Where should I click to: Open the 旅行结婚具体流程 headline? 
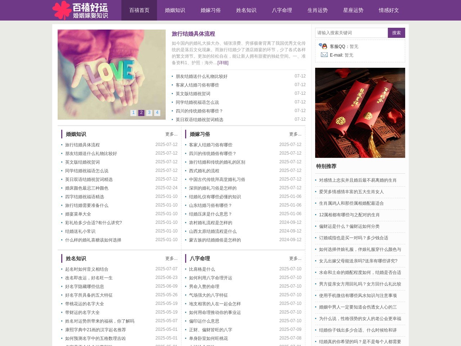pos(193,34)
